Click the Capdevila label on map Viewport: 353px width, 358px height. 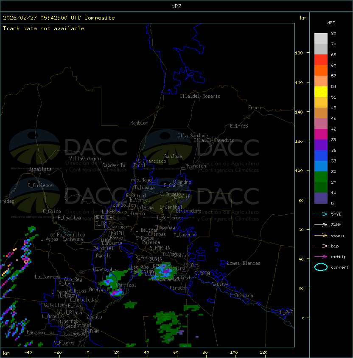point(114,165)
